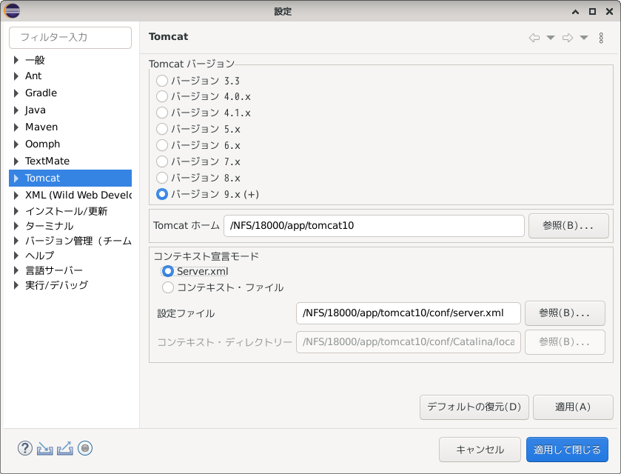Click the Tomcat ホーム path field
The image size is (621, 474).
(374, 226)
